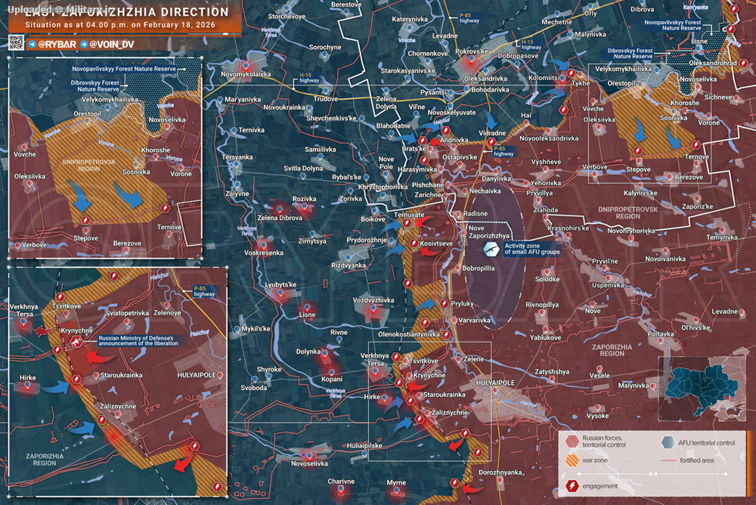Image resolution: width=756 pixels, height=505 pixels.
Task: Click the red settlement marker at Pokrovs'ke
Action: (472, 60)
